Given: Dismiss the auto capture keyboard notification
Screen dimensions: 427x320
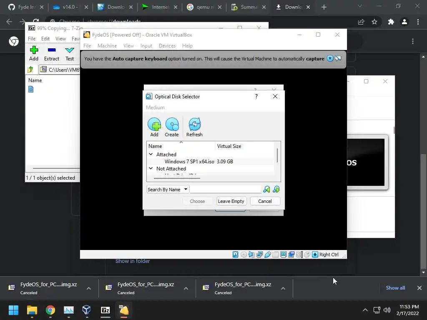Looking at the screenshot, I should pyautogui.click(x=330, y=58).
